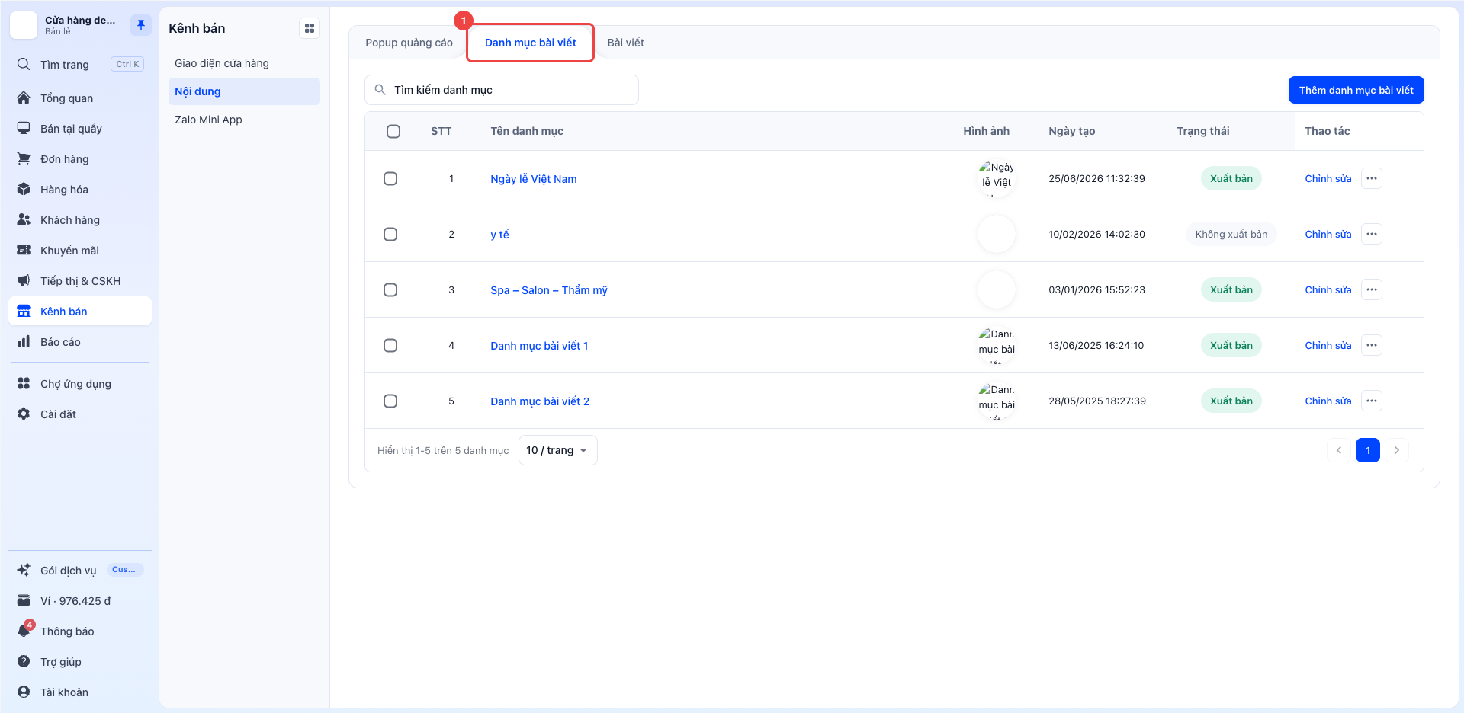Open Ví wallet balance

[x=80, y=601]
